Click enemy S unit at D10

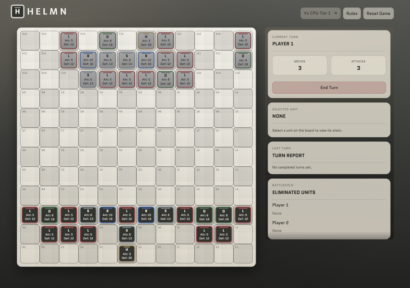pos(88,79)
